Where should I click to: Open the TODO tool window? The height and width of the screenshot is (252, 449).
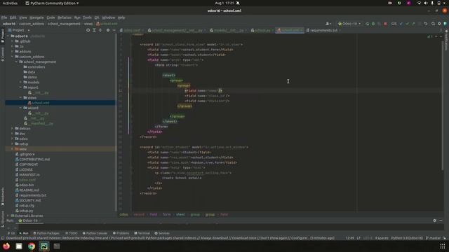72,233
